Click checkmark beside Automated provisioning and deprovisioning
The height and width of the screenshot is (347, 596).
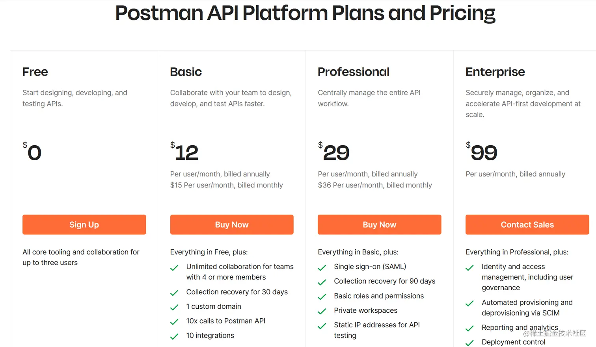469,304
